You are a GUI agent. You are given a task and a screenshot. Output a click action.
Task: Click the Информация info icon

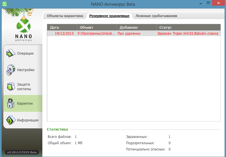point(11,120)
